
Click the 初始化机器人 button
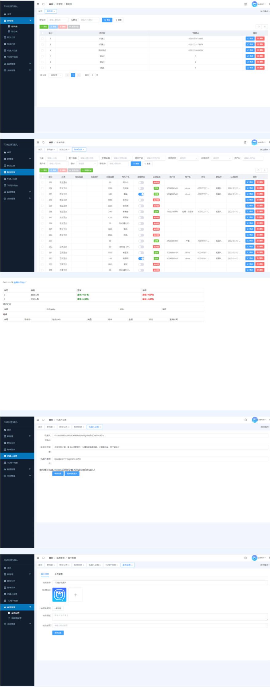72,473
